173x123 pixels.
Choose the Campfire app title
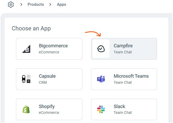(123, 46)
